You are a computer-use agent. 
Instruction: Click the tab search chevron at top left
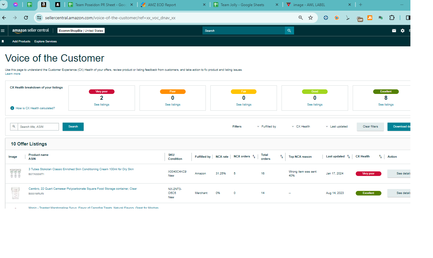click(3, 5)
